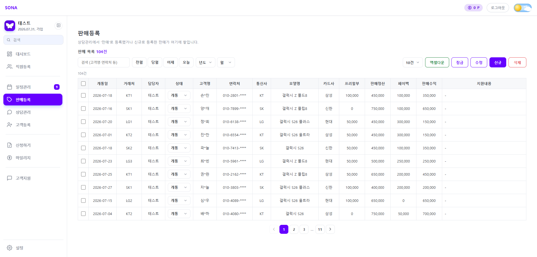Check the row for 양*재
Viewport: 537px width, 257px height.
[83, 109]
